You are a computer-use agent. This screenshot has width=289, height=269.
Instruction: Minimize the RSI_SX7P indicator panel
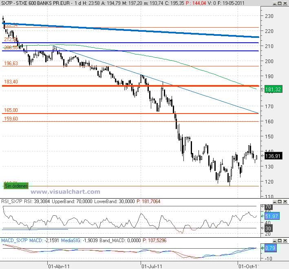[275, 201]
